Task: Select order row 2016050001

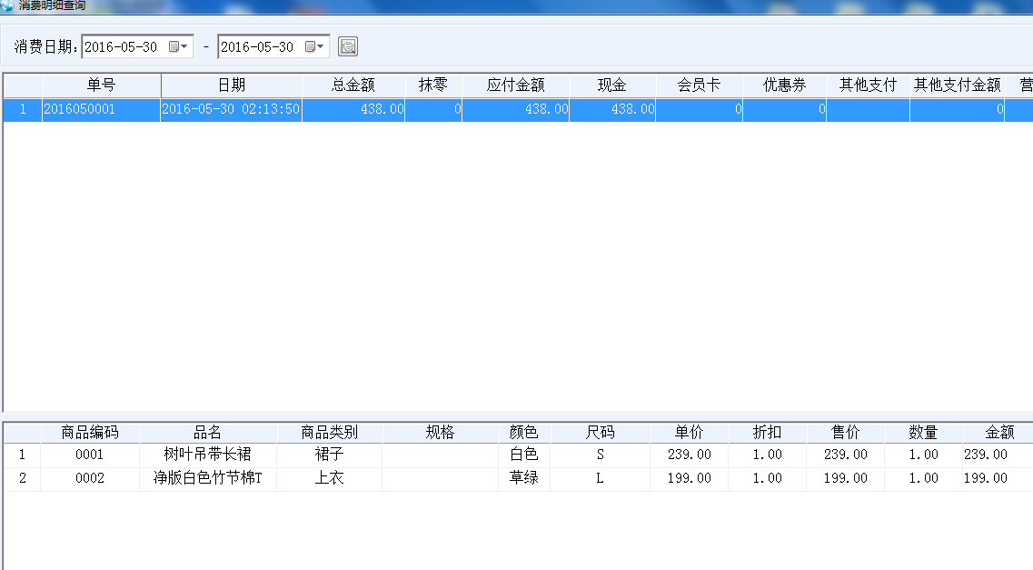Action: click(x=101, y=109)
